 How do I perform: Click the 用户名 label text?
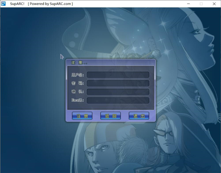[x=78, y=75]
